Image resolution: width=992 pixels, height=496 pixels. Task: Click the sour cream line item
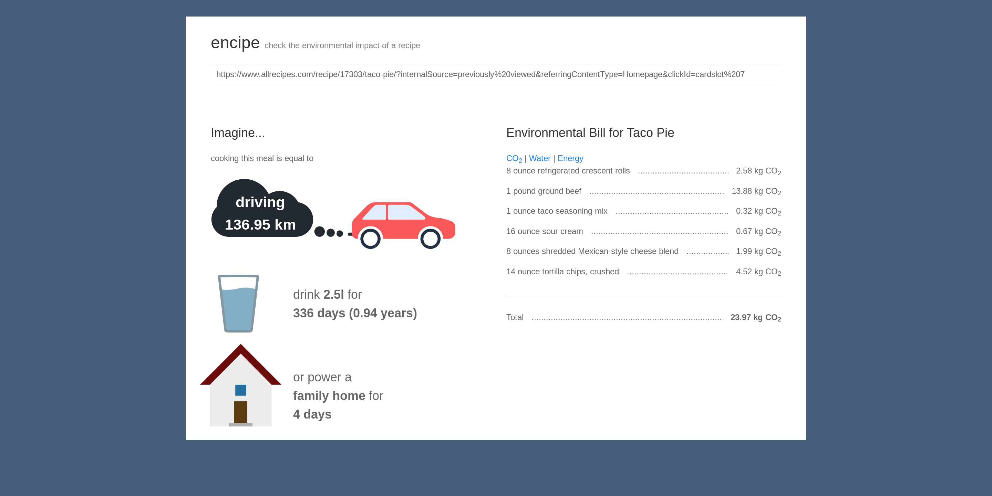(544, 232)
